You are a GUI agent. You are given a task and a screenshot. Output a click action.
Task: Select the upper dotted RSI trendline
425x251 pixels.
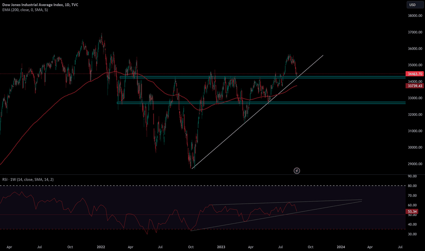(x=285, y=203)
